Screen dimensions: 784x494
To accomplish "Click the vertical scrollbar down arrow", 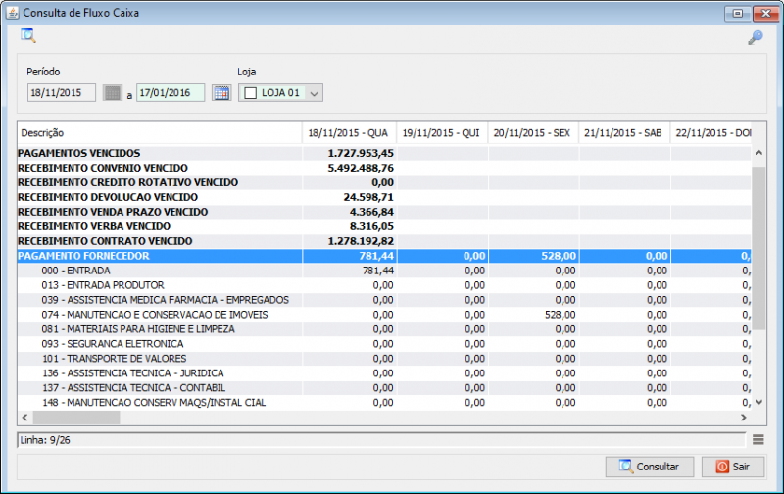I will point(759,402).
